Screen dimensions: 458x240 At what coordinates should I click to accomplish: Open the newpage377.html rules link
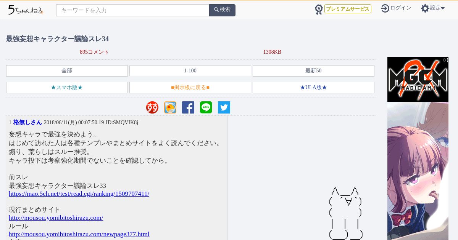coord(79,234)
